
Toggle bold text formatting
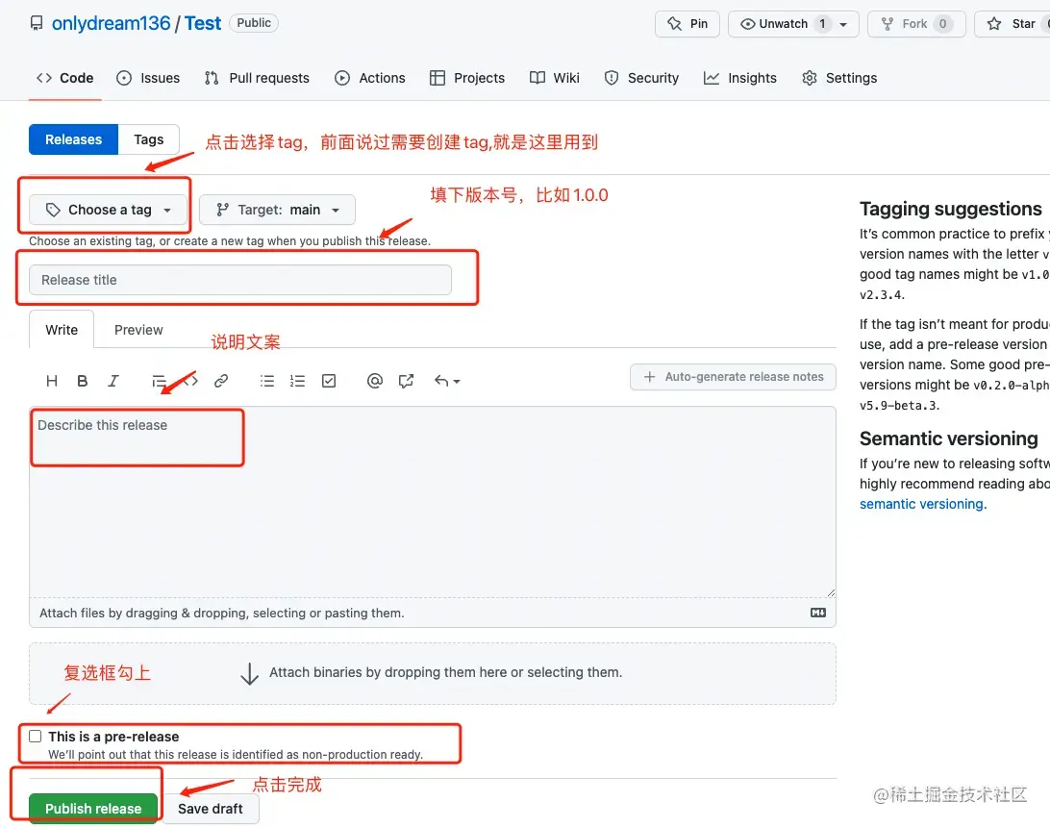[x=83, y=381]
